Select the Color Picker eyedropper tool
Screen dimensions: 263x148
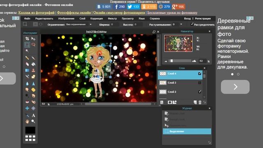(27, 116)
